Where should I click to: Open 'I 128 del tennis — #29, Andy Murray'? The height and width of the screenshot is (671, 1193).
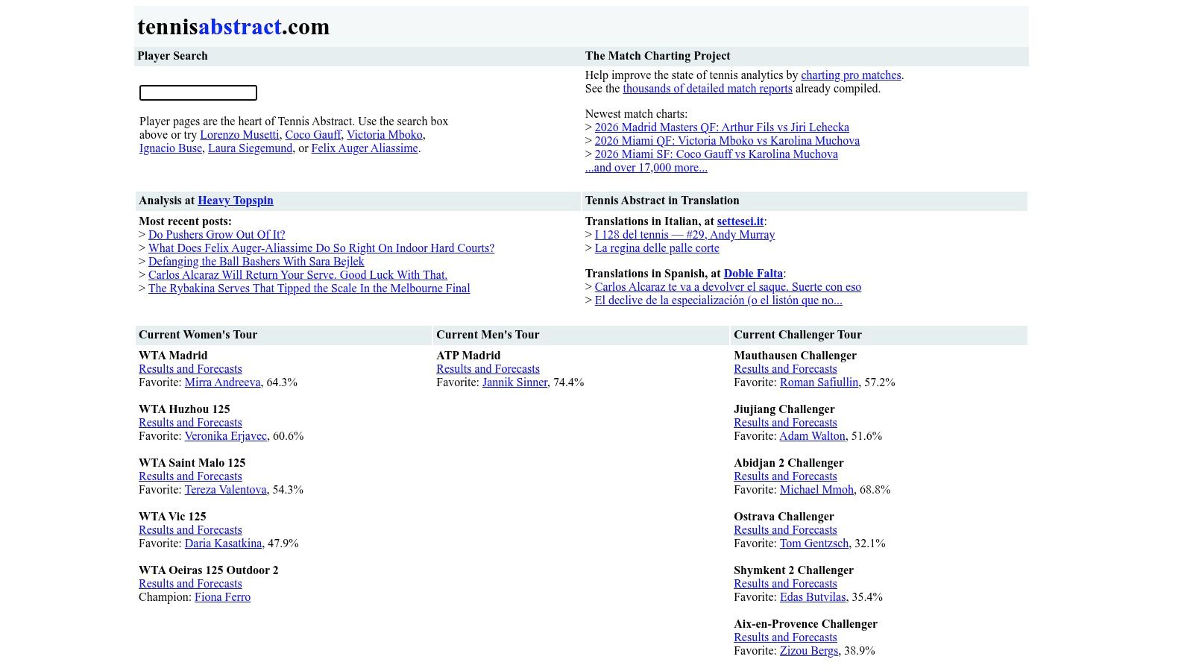(x=684, y=235)
